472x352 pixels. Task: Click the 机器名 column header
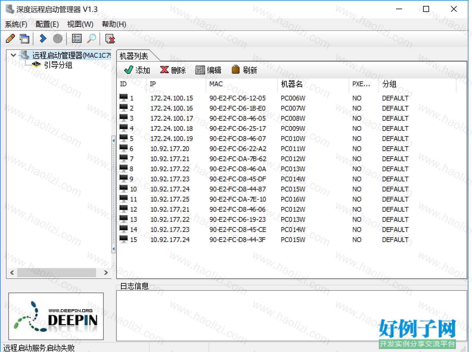coord(313,84)
